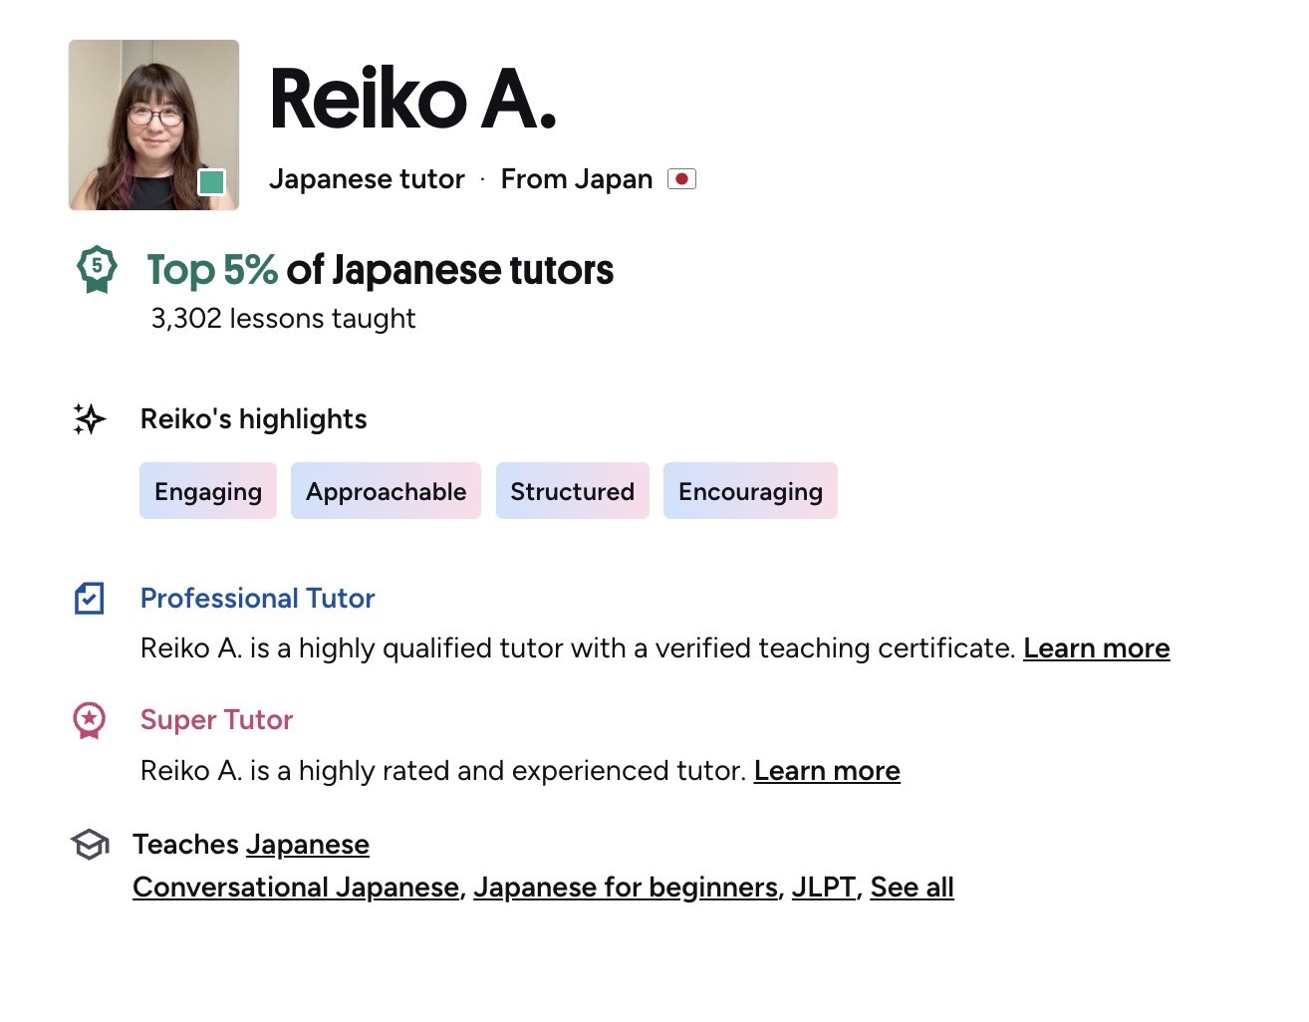1309x1022 pixels.
Task: Select the Approachable highlight tag
Action: click(x=386, y=491)
